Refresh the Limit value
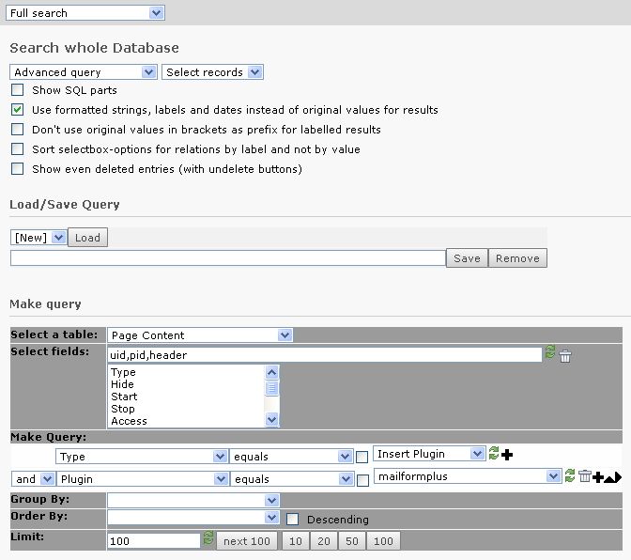Screen dimensions: 631x560 208,537
